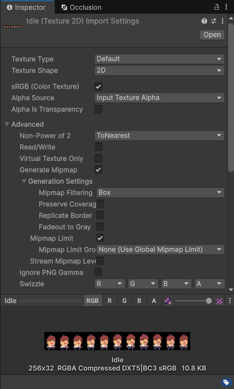
Task: Switch to the Occlusion tab
Action: click(x=81, y=7)
